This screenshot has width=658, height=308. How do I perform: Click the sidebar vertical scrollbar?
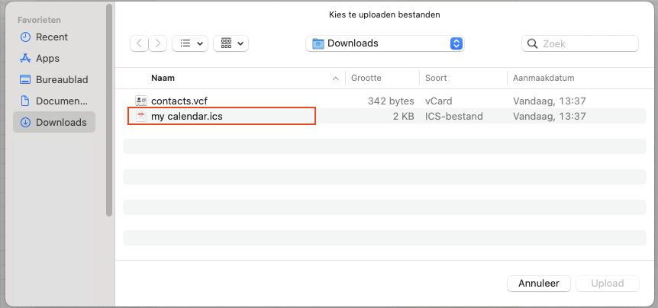coord(109,111)
